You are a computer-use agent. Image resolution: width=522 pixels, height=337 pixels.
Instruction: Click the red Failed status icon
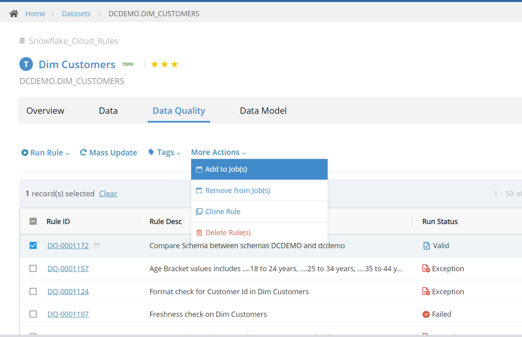(x=426, y=314)
